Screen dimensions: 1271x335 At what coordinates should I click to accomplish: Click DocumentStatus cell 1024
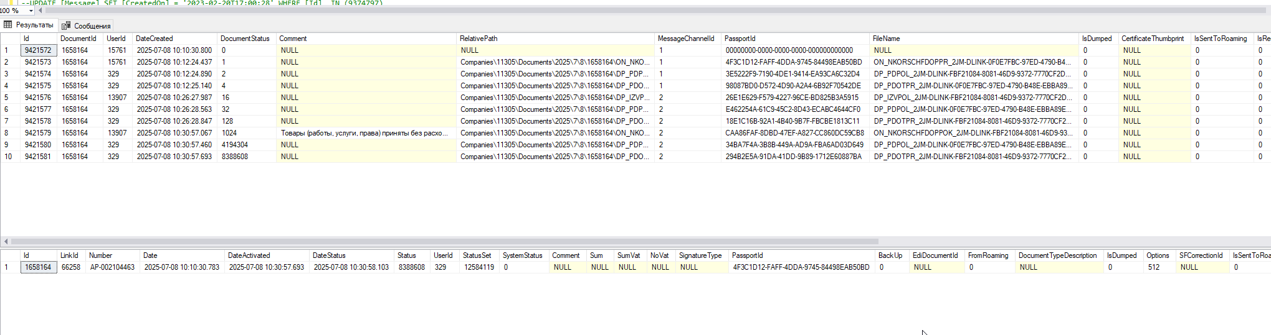pos(247,133)
